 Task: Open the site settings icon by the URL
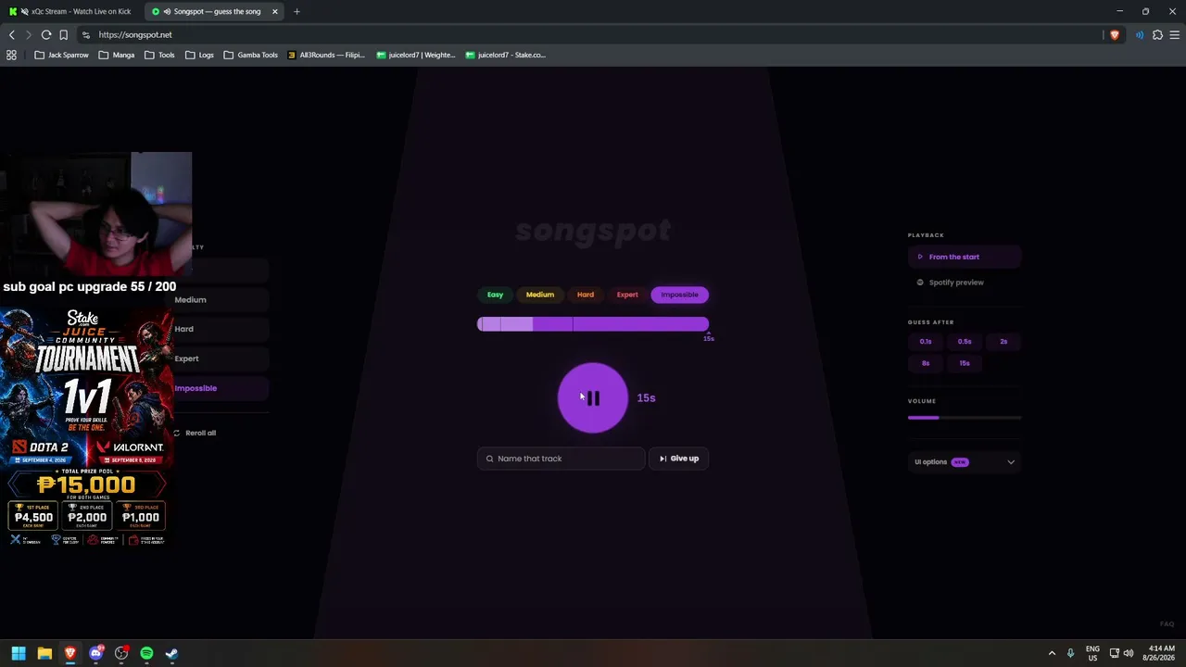[86, 35]
